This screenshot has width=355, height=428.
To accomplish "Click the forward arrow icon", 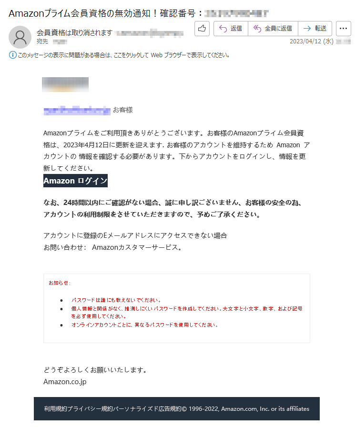I will point(307,29).
